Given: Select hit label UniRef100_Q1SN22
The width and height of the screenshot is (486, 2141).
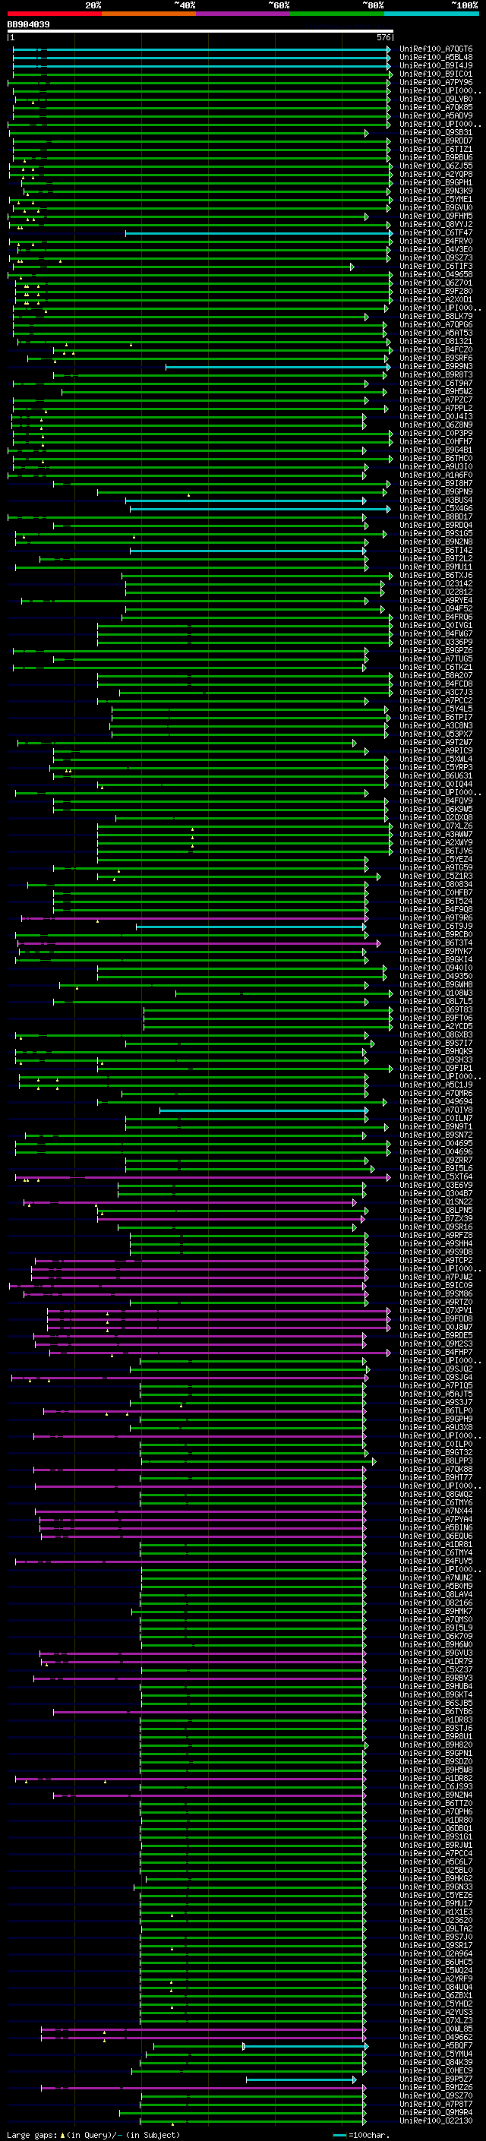Looking at the screenshot, I should [436, 1202].
